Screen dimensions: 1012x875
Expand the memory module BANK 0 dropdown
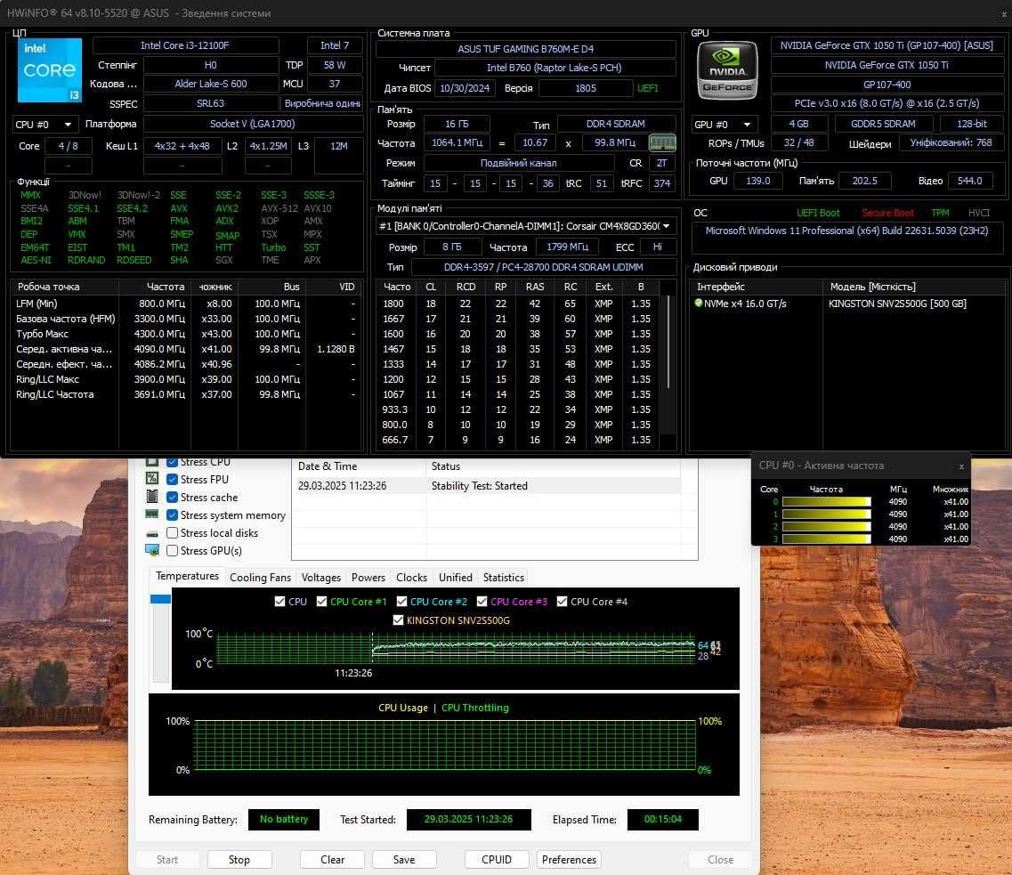(525, 226)
